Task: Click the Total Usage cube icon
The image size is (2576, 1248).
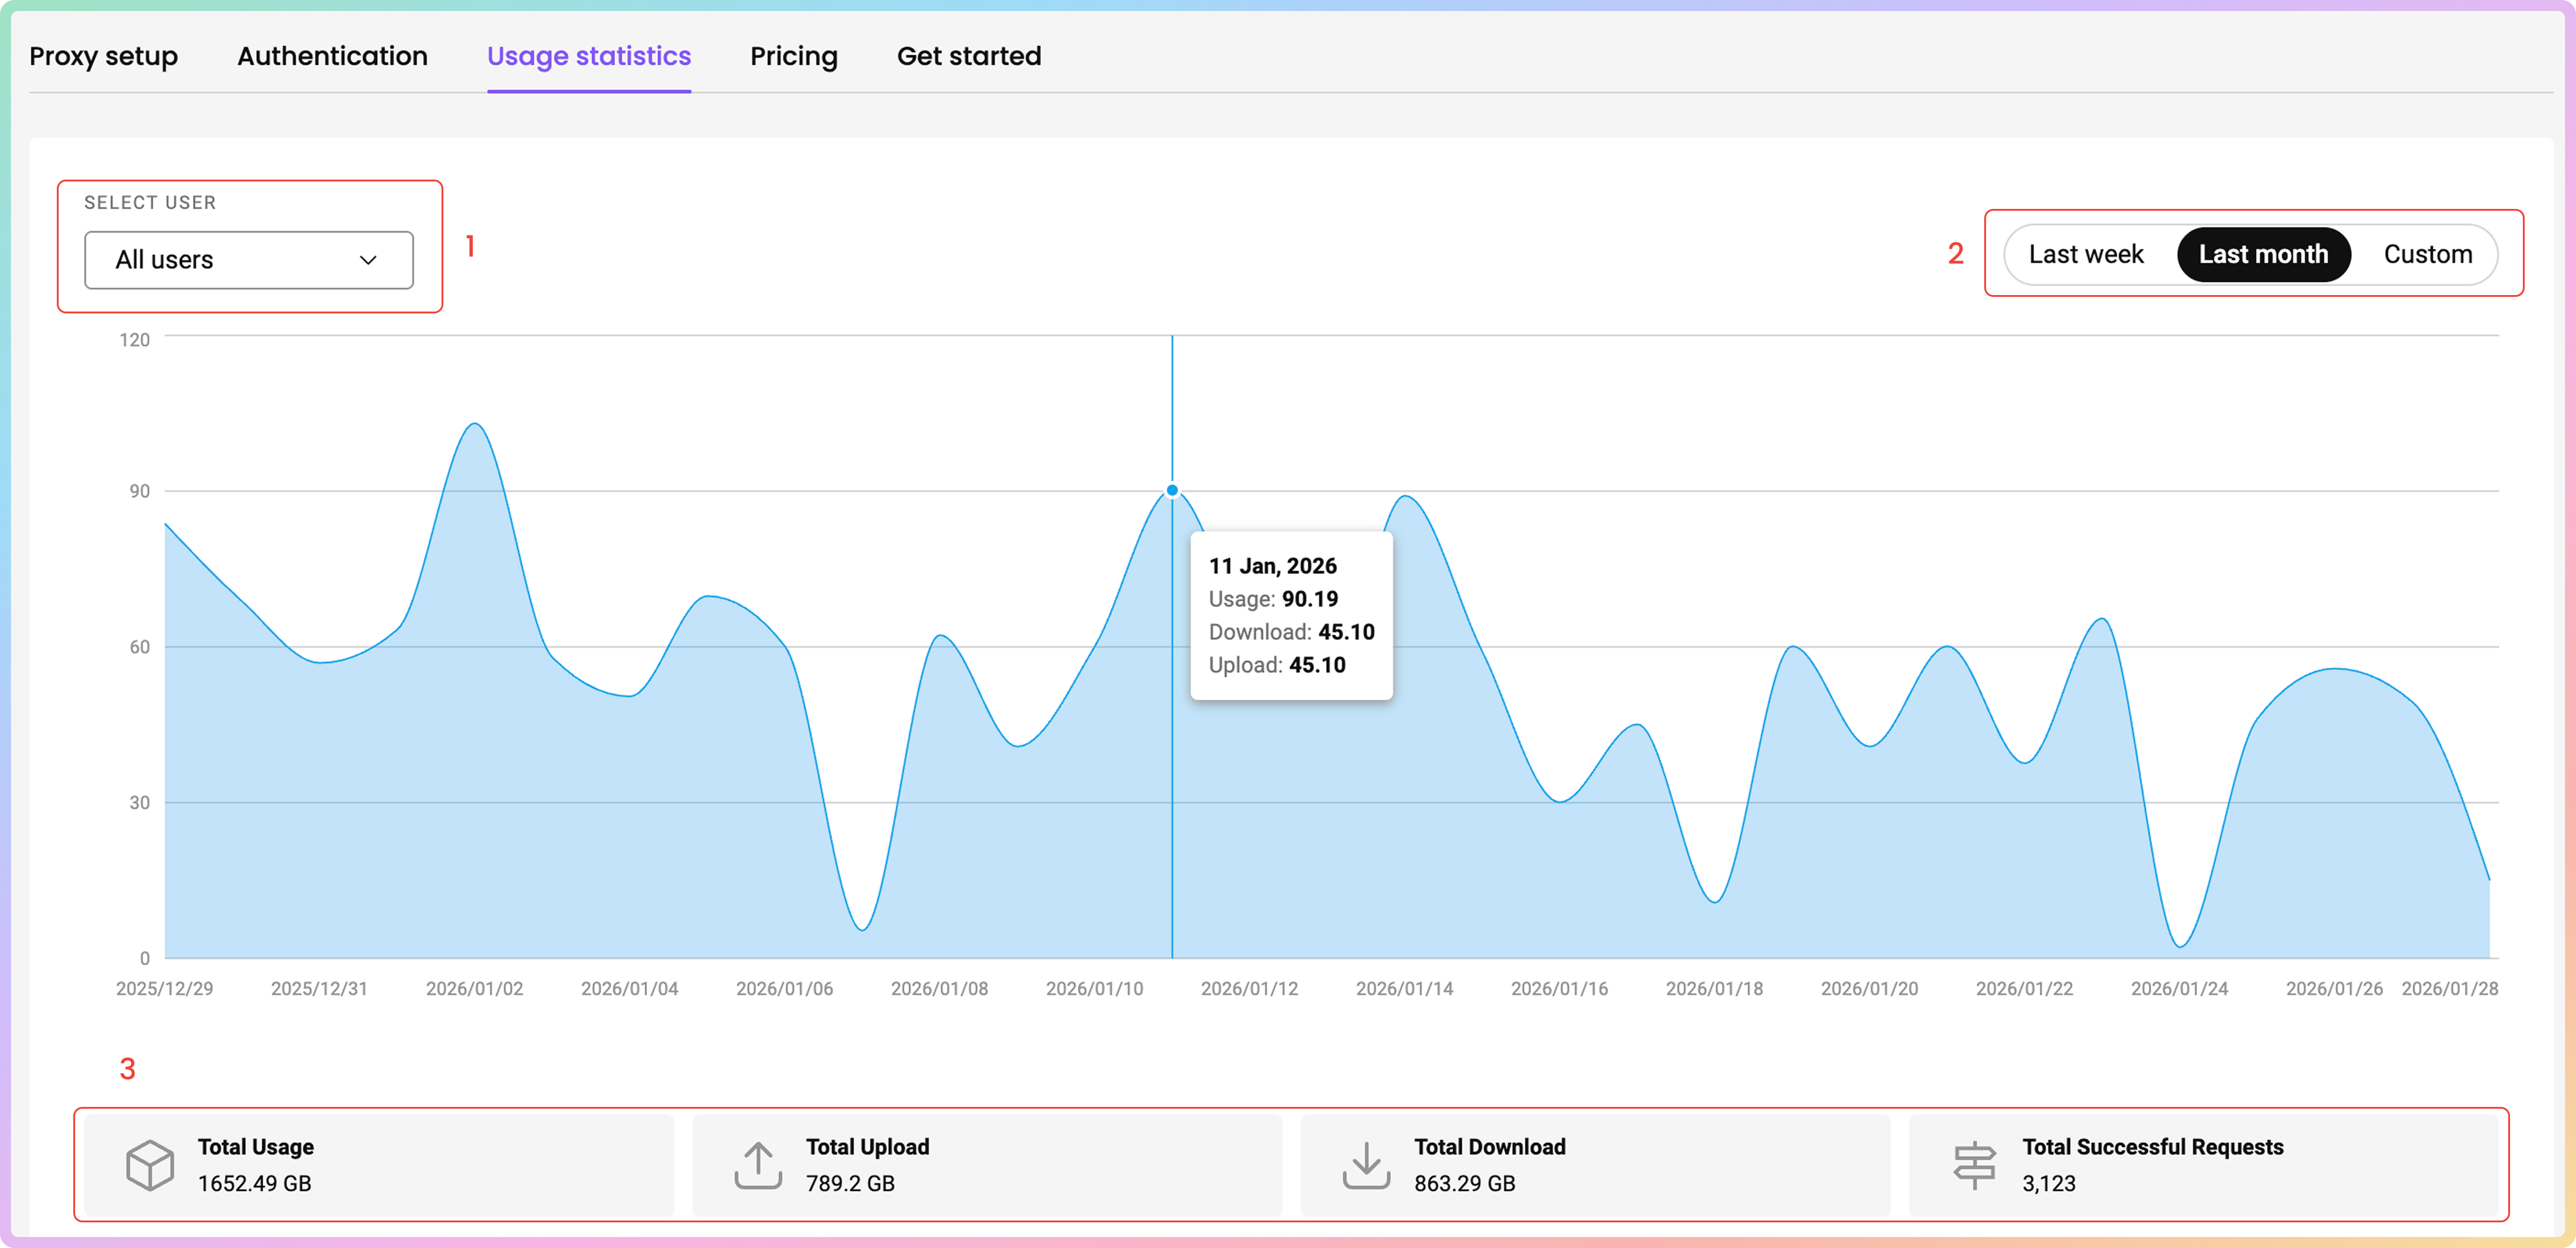Action: pos(150,1165)
